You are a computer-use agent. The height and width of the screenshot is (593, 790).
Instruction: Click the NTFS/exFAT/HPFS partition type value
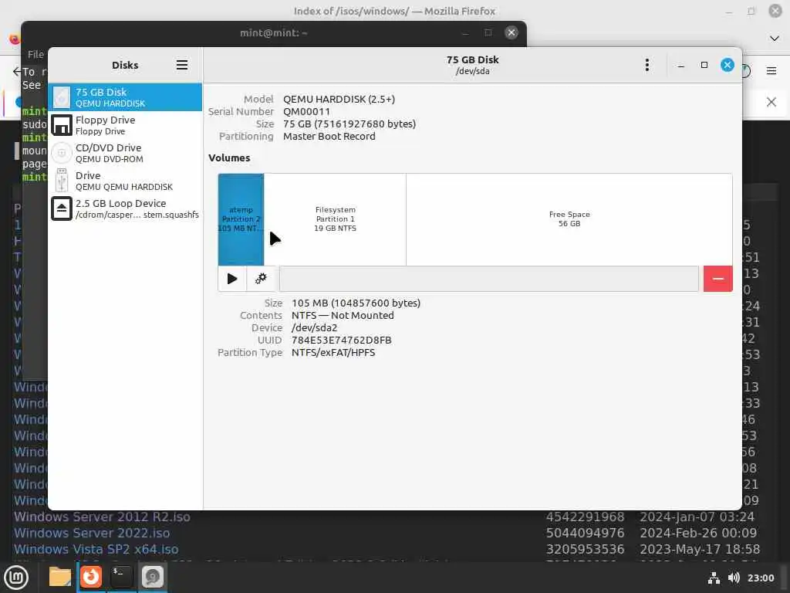(x=333, y=352)
